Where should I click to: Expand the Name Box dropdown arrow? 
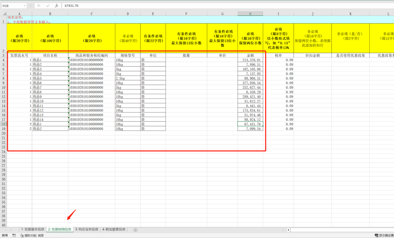tap(25, 6)
